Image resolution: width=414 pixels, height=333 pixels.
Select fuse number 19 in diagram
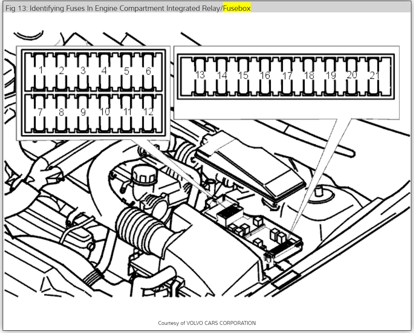click(331, 76)
